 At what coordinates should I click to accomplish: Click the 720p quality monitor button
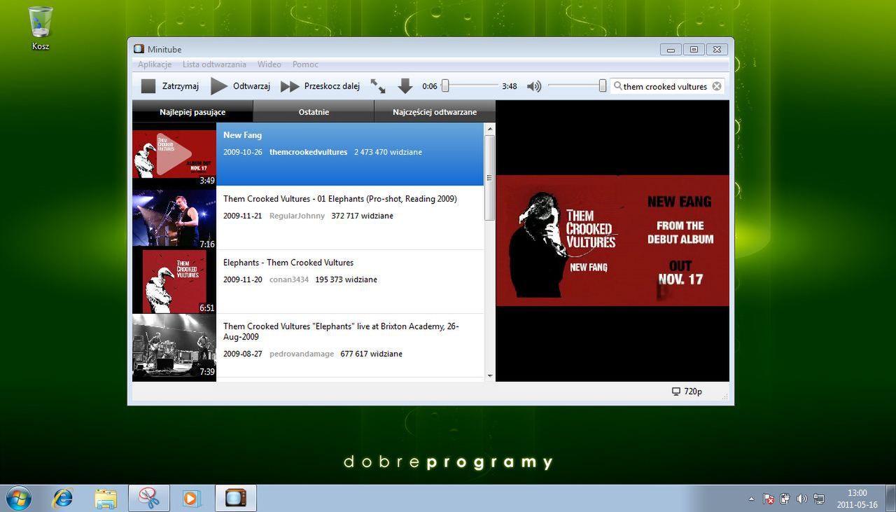pyautogui.click(x=687, y=392)
